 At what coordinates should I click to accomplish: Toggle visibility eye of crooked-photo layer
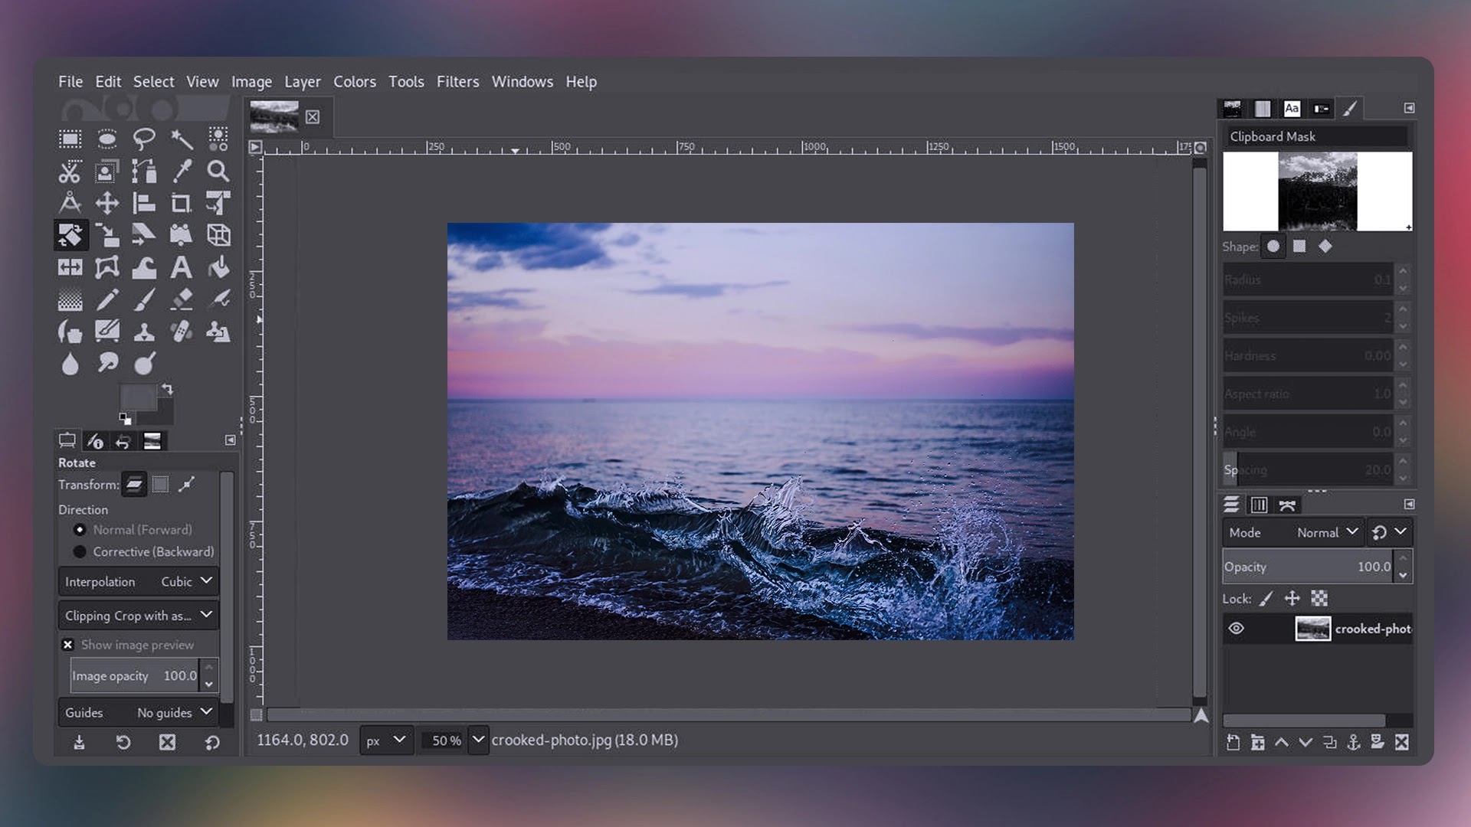click(x=1236, y=629)
